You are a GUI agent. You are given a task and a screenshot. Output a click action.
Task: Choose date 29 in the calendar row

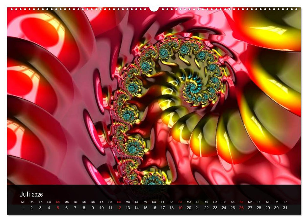click(268, 208)
